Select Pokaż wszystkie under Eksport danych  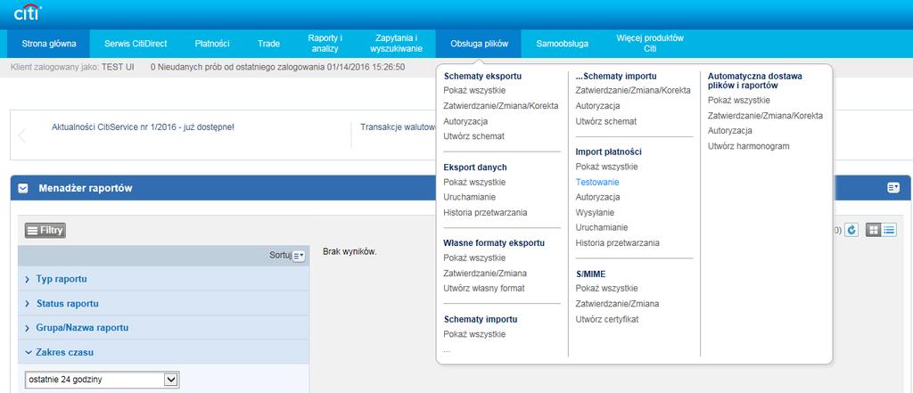(x=474, y=182)
